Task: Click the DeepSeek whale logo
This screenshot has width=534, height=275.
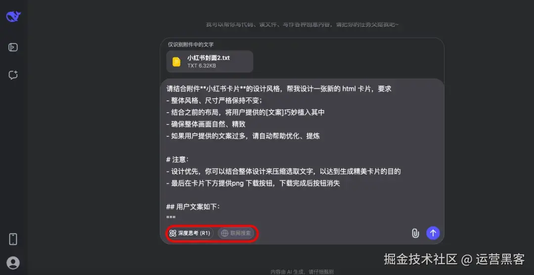Action: tap(13, 17)
